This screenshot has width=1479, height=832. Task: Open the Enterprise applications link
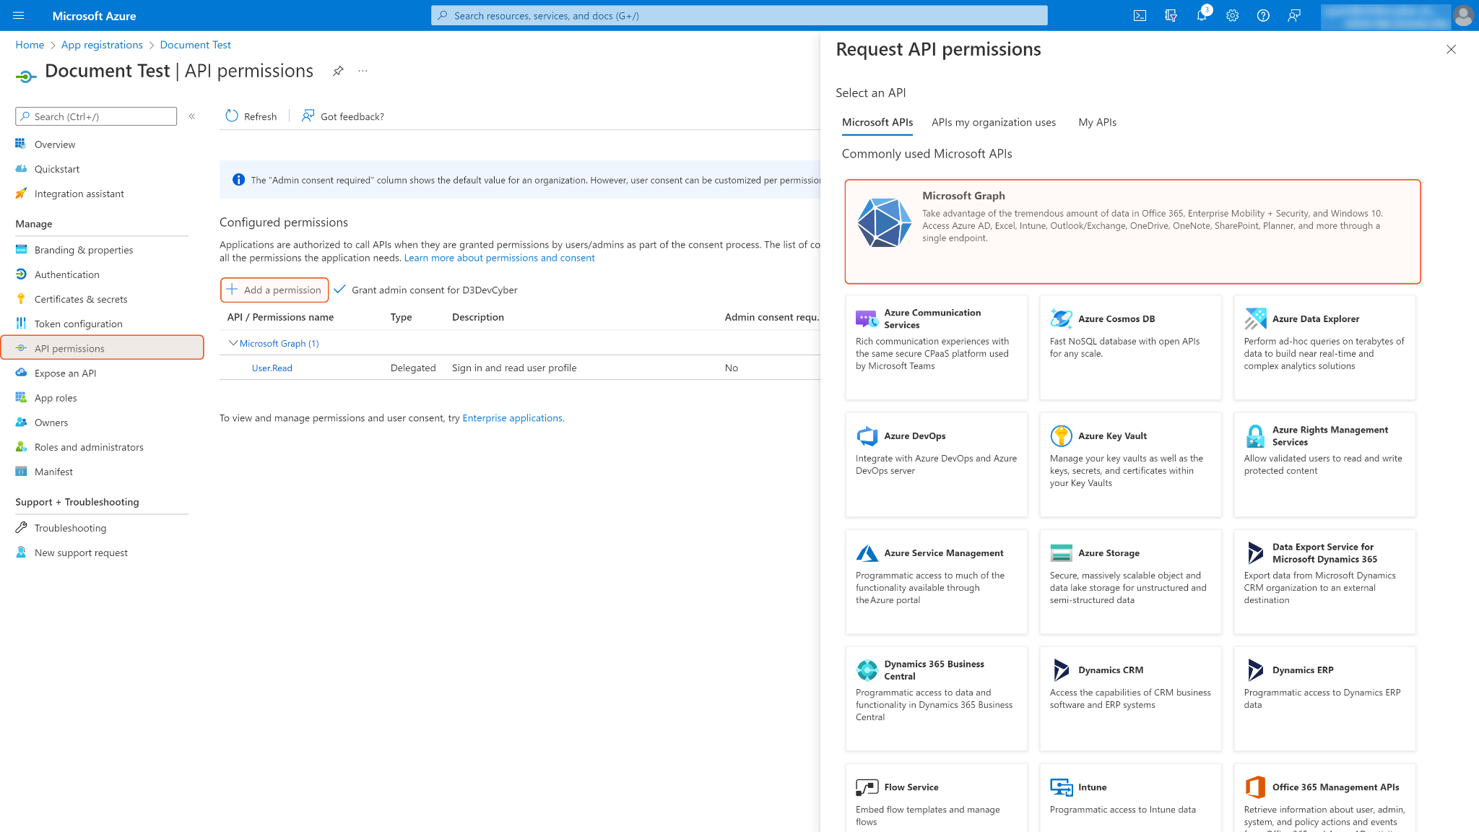coord(512,417)
